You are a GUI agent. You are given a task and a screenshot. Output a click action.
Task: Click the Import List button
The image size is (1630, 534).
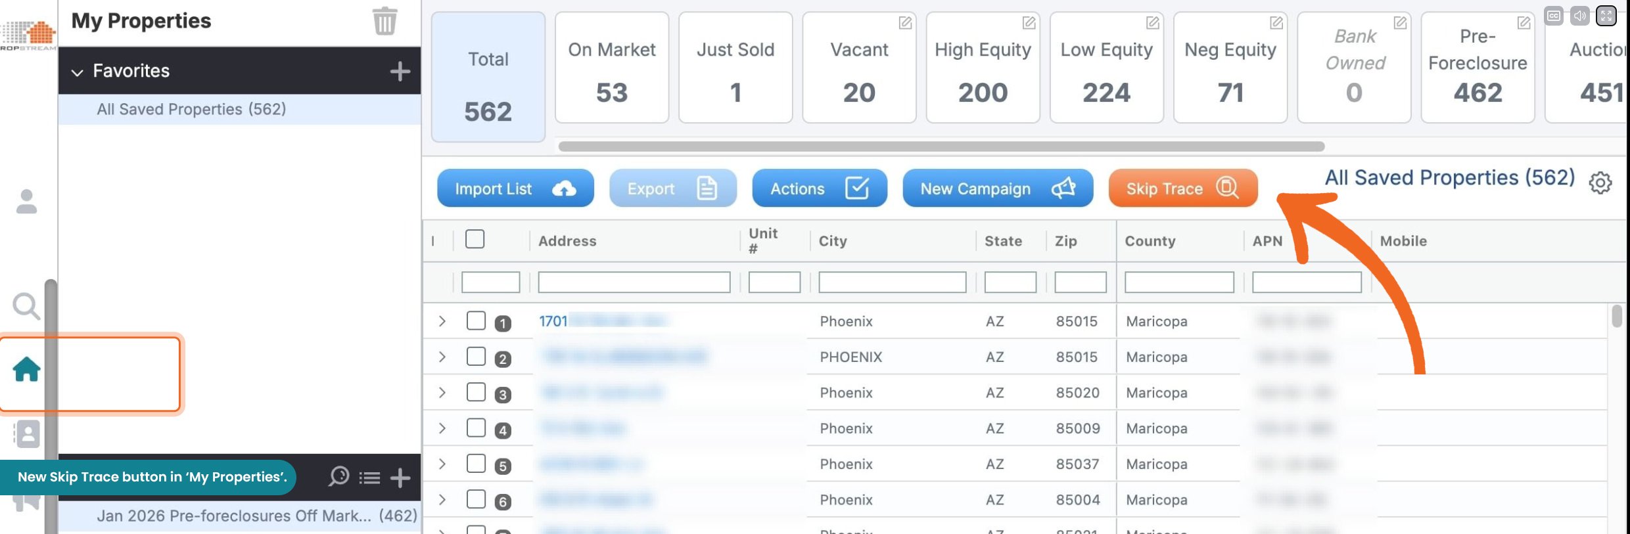tap(515, 189)
